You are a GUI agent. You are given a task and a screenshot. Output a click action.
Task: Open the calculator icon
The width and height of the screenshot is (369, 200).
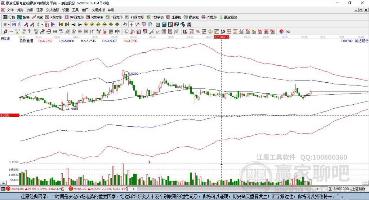164,25
